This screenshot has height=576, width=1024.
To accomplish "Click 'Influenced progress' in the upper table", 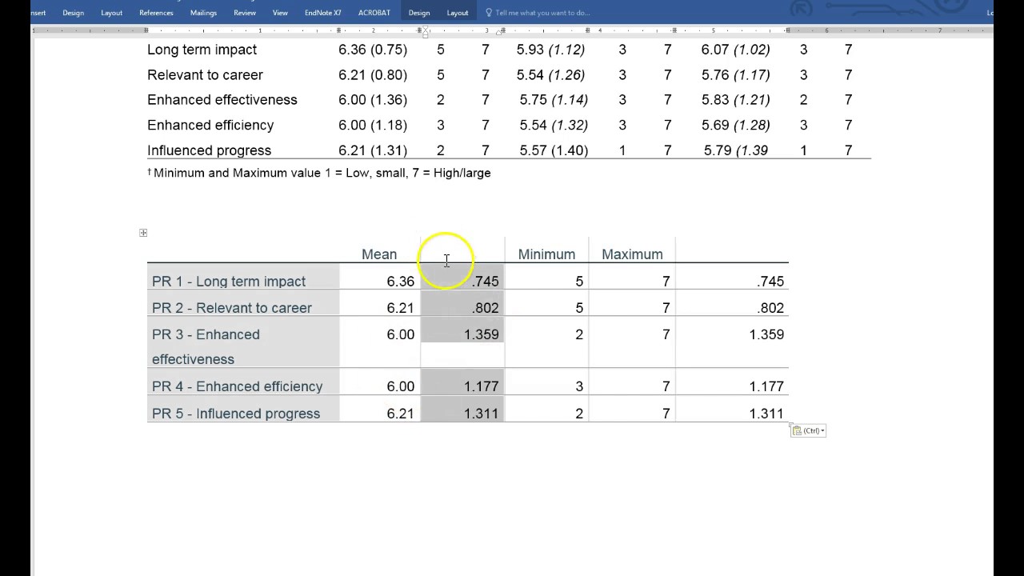I will tap(210, 150).
